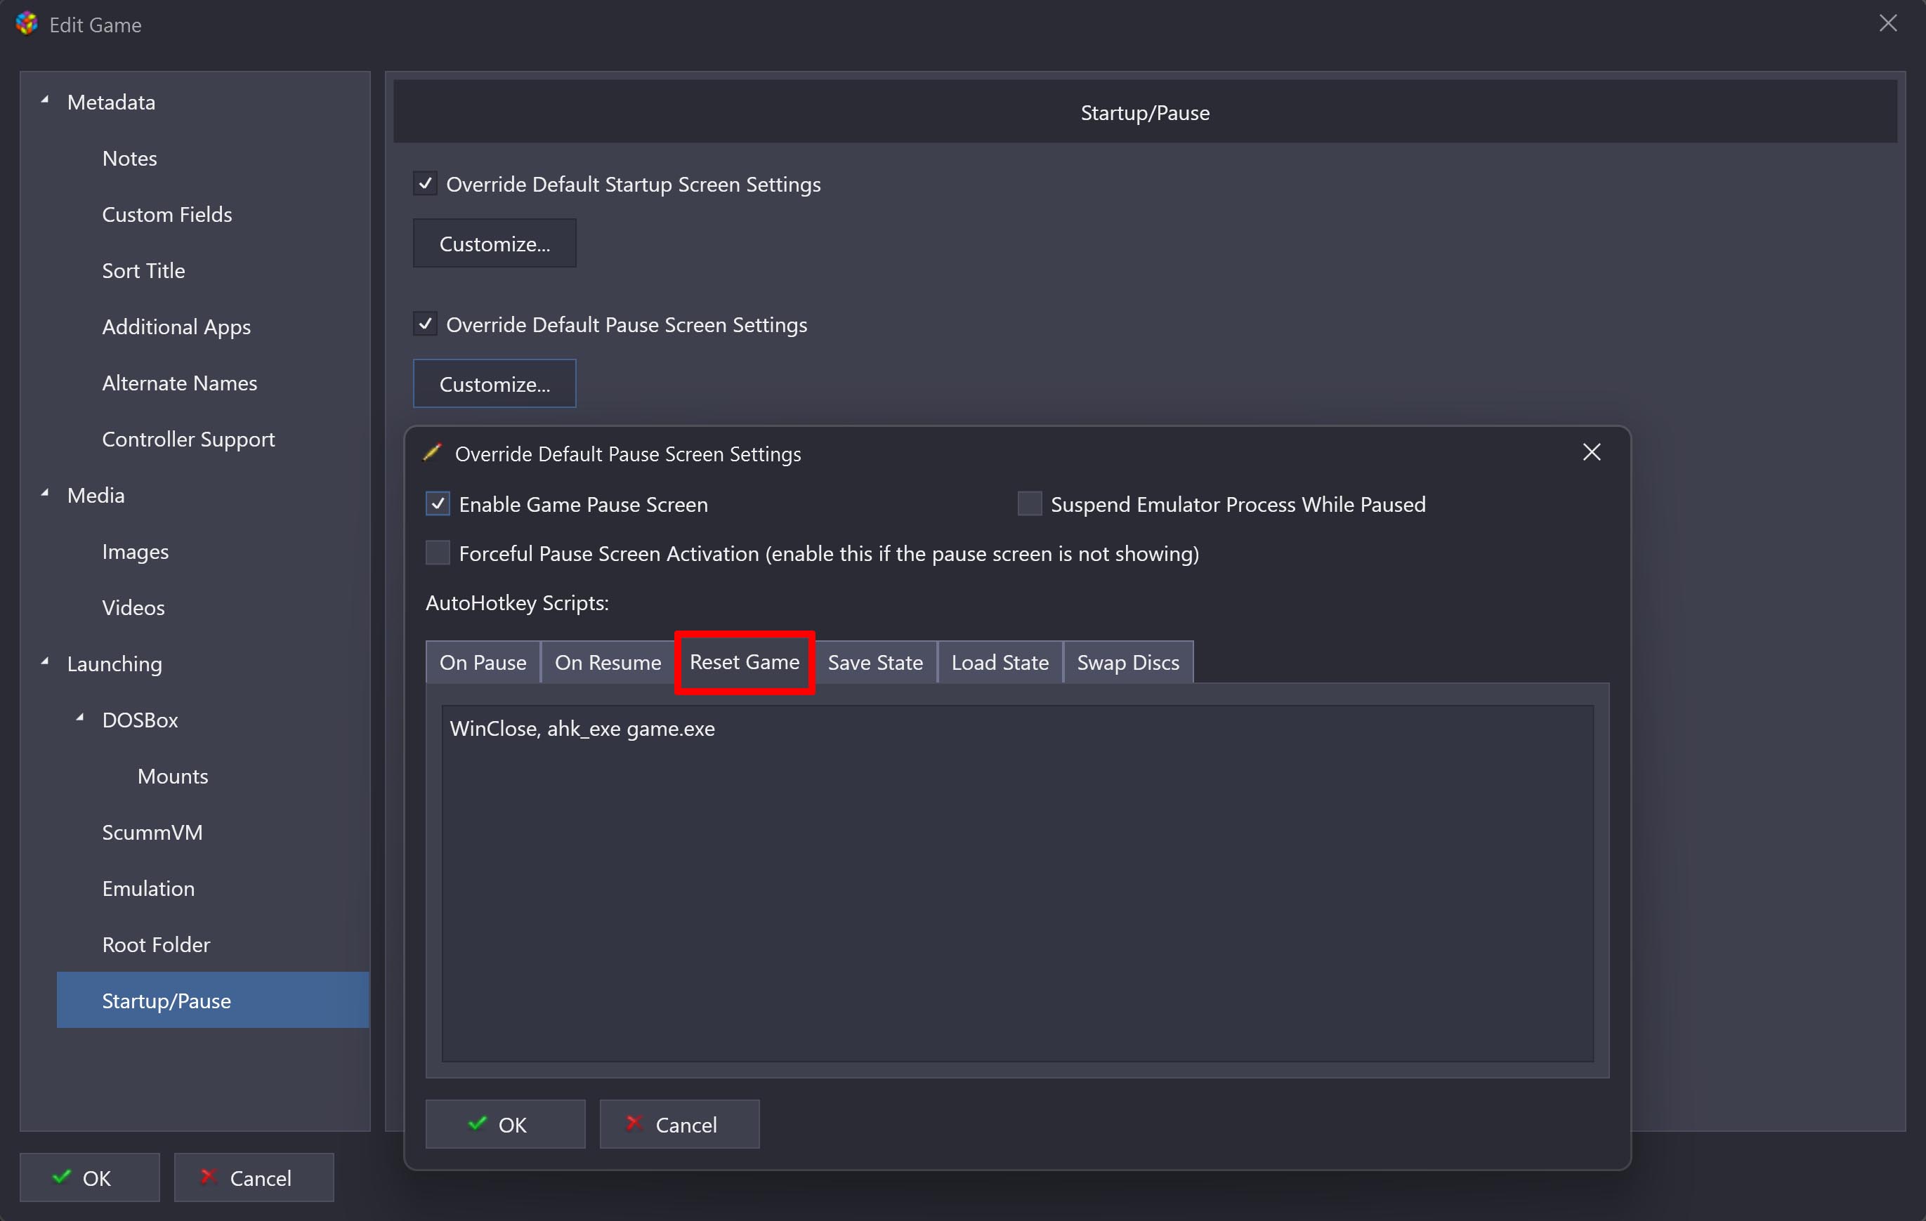The height and width of the screenshot is (1221, 1926).
Task: Enable Forceful Pause Screen Activation
Action: (x=438, y=553)
